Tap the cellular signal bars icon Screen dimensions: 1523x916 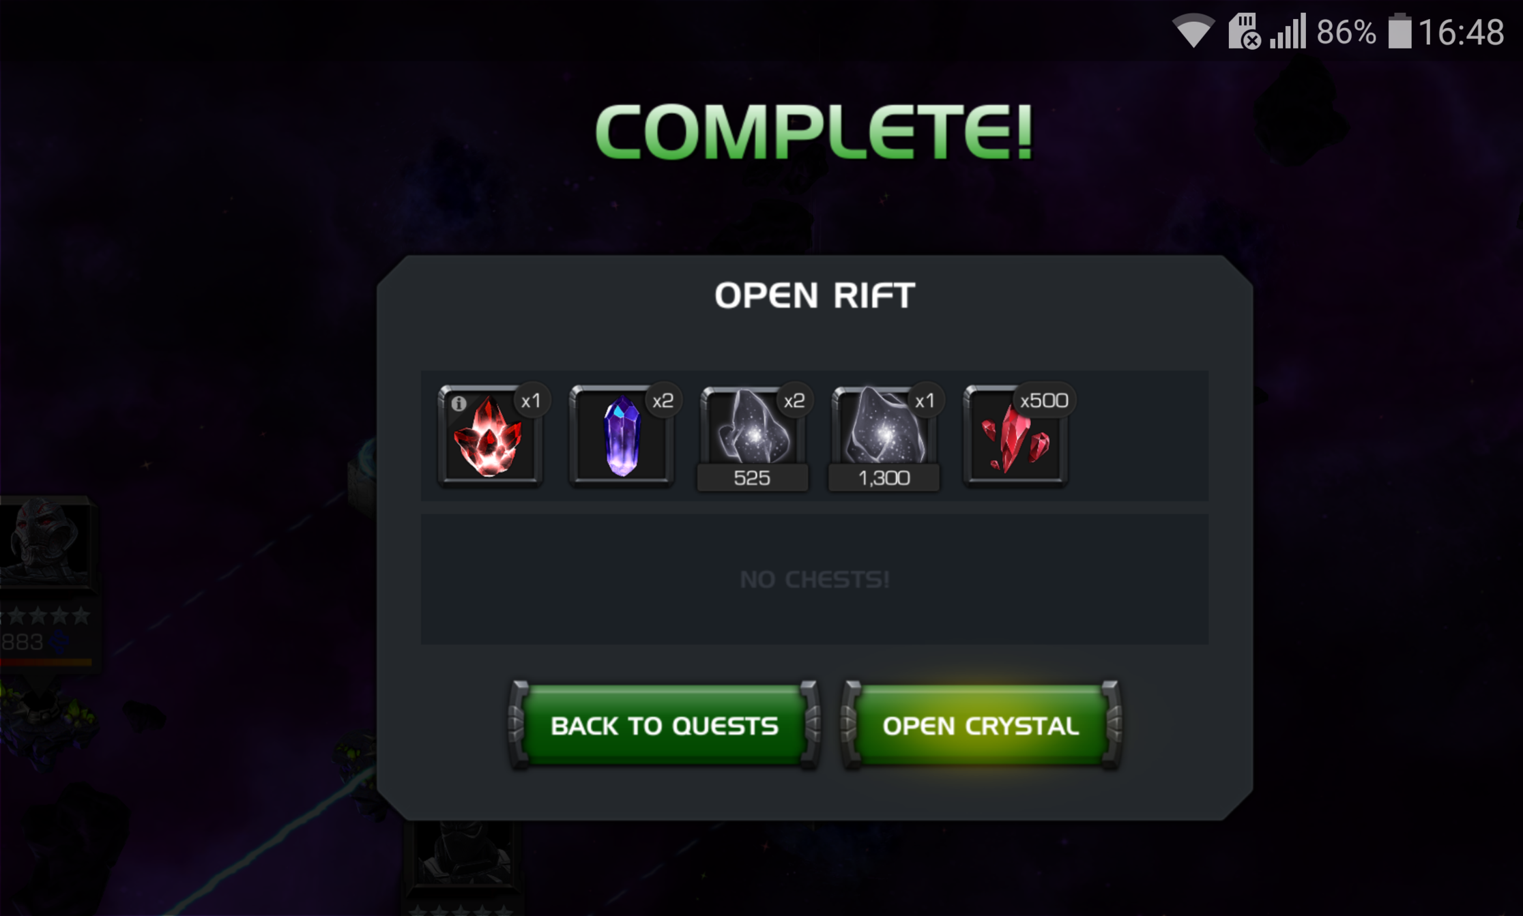click(x=1288, y=31)
